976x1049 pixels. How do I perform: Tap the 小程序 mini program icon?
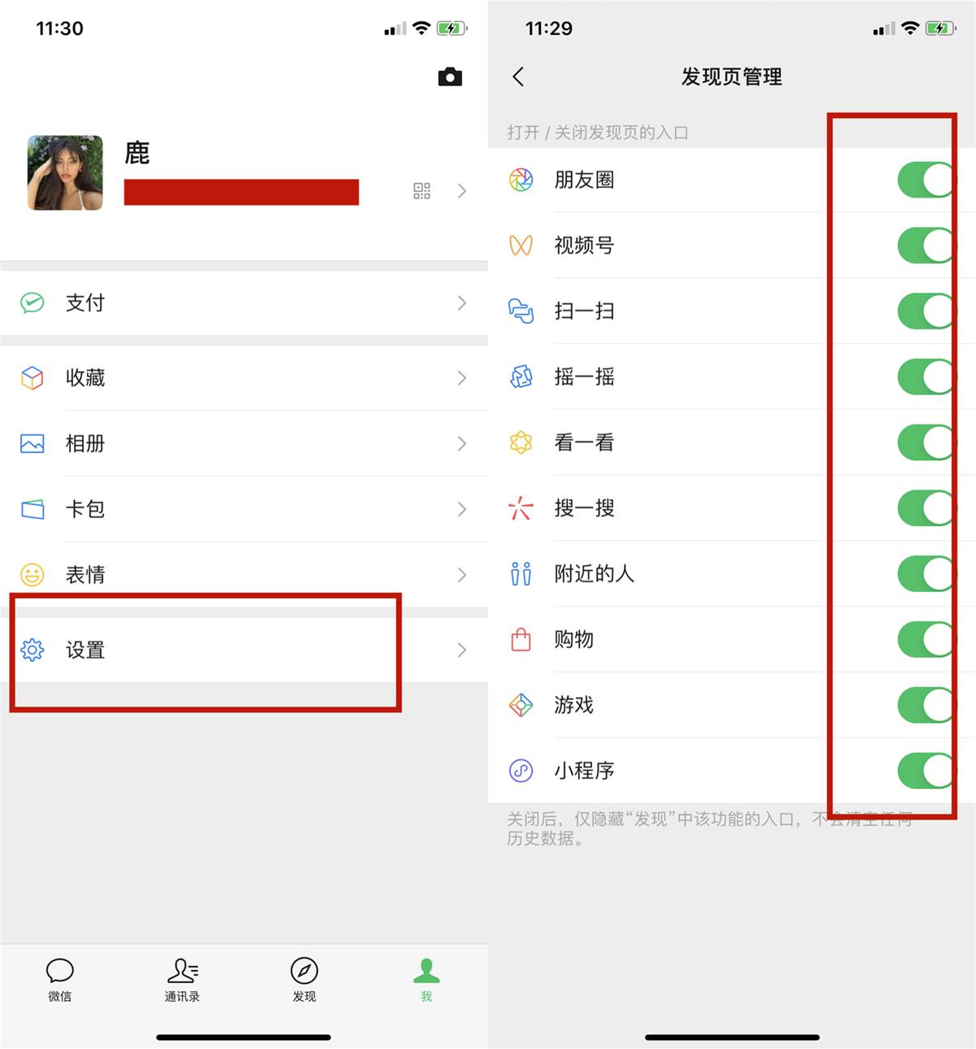521,770
